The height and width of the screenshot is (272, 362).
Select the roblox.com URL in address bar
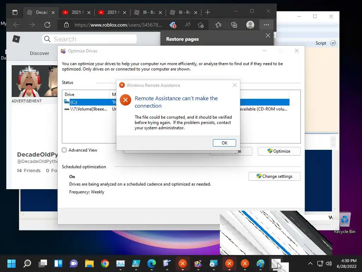118,25
